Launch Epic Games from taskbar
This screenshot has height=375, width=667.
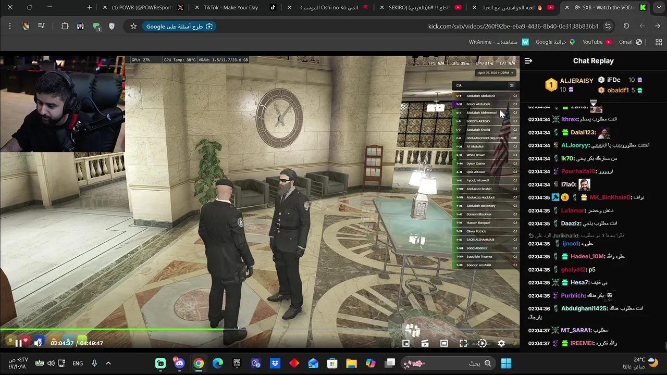click(237, 363)
